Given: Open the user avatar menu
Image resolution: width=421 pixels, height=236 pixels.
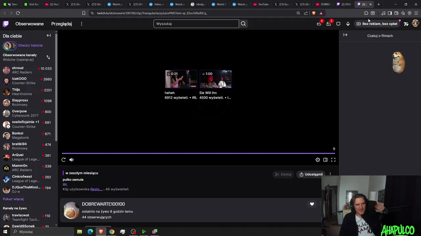Looking at the screenshot, I should (415, 24).
